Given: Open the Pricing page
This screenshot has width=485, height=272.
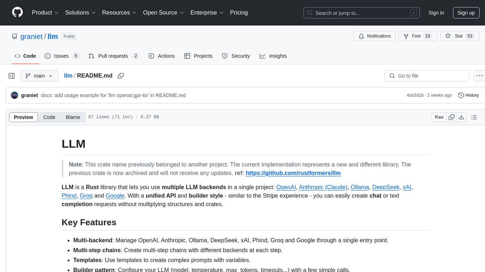Looking at the screenshot, I should pos(239,12).
